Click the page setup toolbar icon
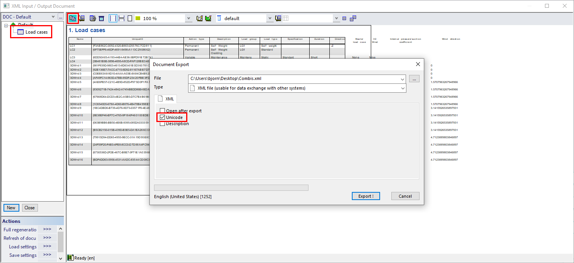This screenshot has height=263, width=574. tap(101, 18)
